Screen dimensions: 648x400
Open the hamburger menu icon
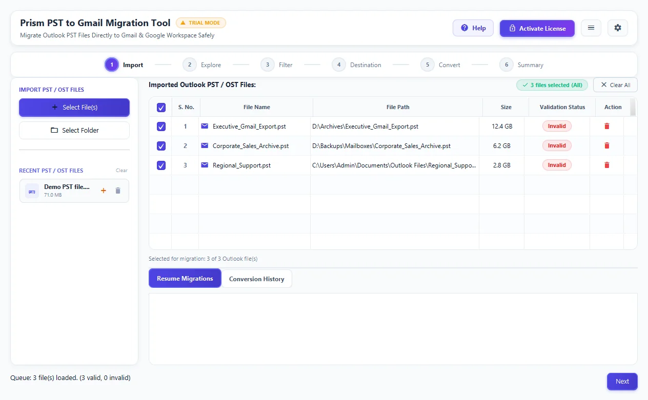pos(591,28)
